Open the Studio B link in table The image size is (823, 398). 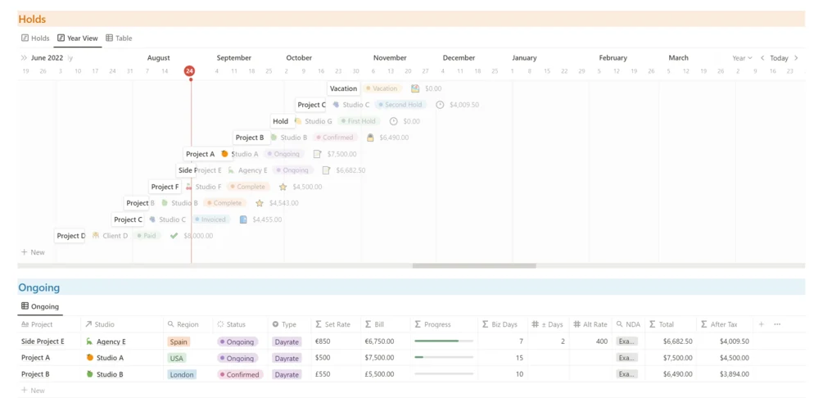coord(105,374)
